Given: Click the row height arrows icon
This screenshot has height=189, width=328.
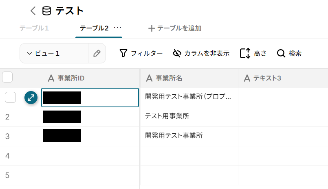Looking at the screenshot, I should pos(245,53).
